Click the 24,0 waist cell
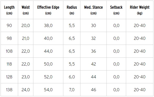Viewport: 154px width, 97px height. pos(26,90)
